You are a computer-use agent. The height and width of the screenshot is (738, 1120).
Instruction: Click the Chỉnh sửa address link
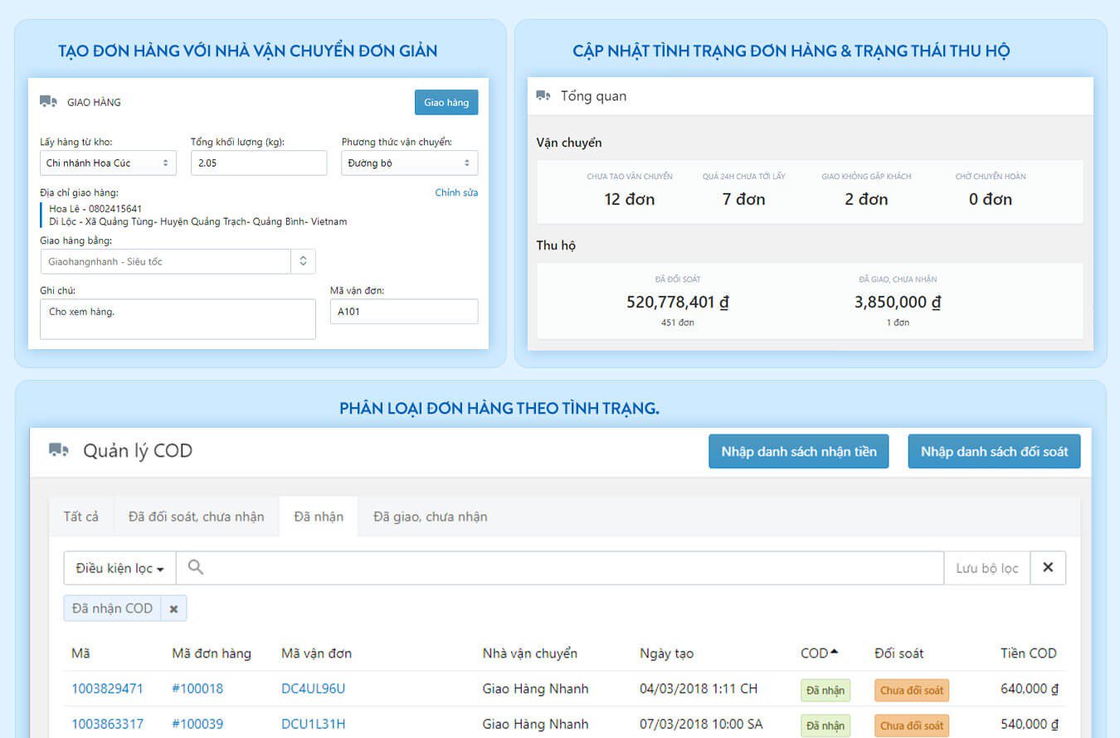pyautogui.click(x=456, y=192)
